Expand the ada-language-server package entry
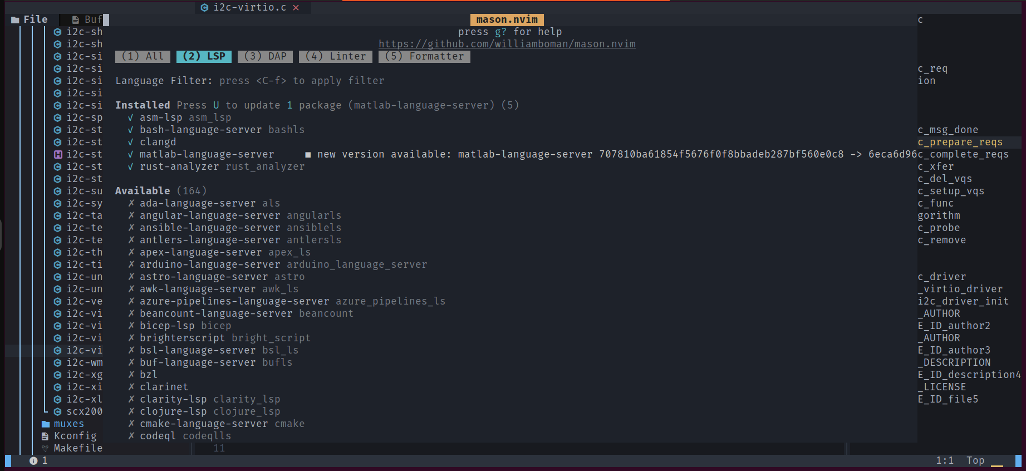The height and width of the screenshot is (471, 1026). coord(198,203)
